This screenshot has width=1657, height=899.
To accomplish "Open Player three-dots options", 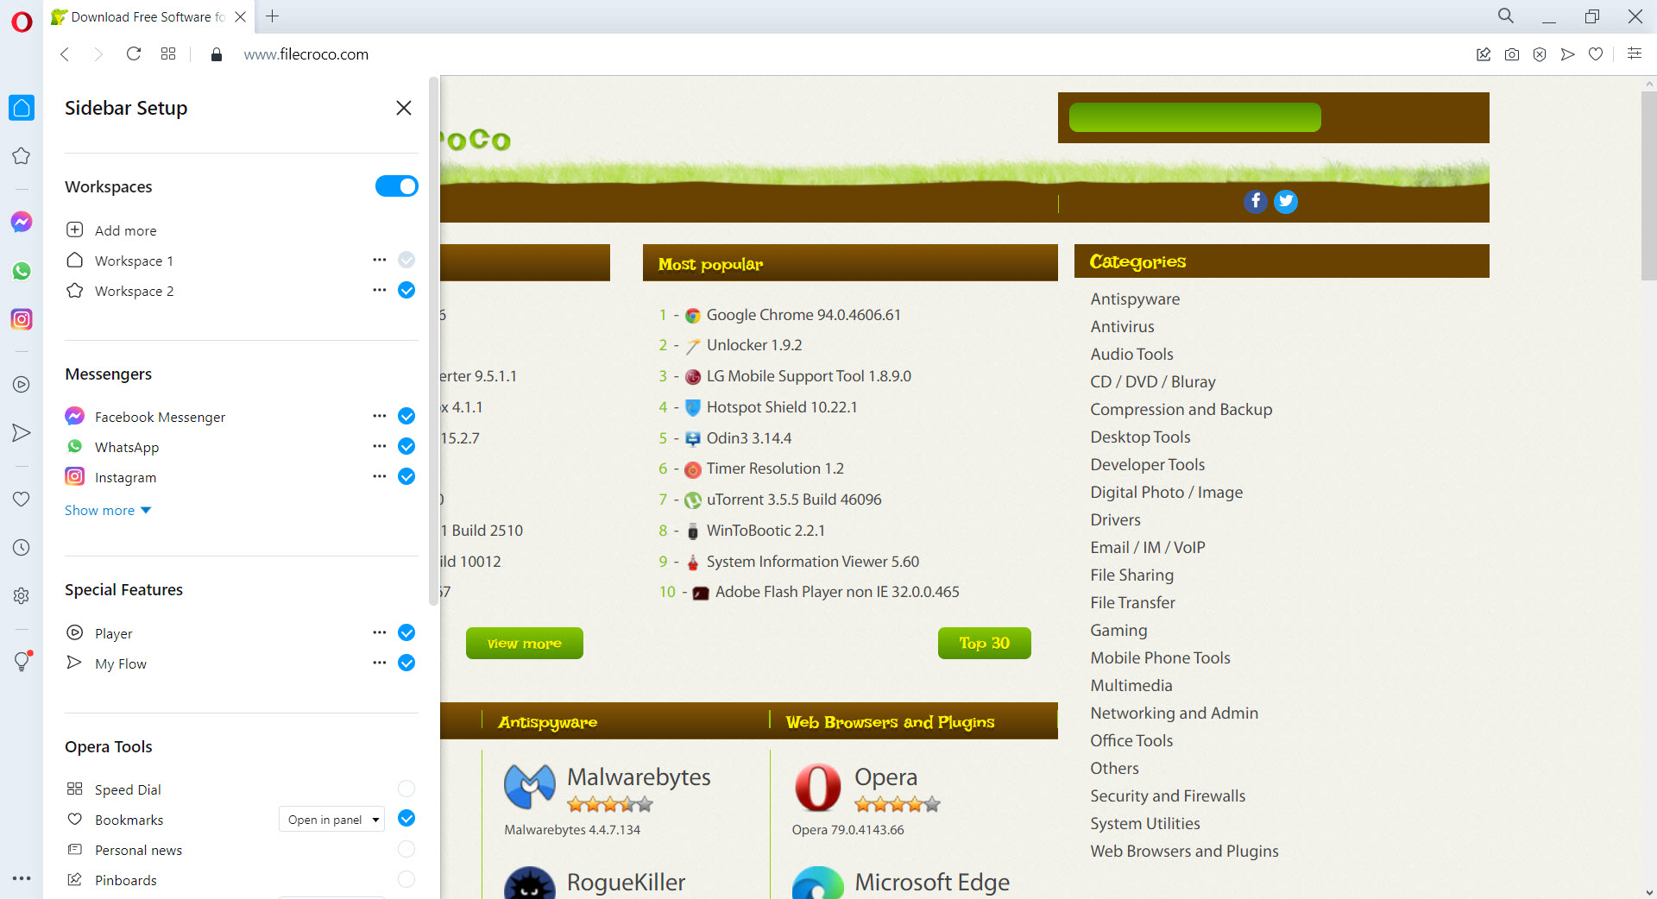I will coord(380,632).
